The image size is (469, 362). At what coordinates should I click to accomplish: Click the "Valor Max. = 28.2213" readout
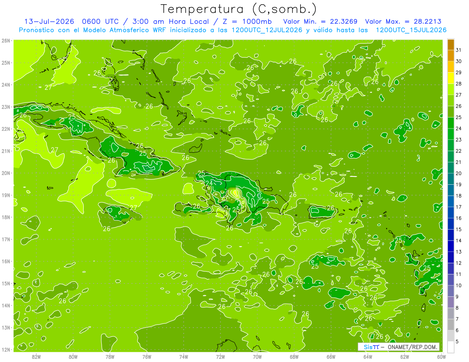click(403, 21)
